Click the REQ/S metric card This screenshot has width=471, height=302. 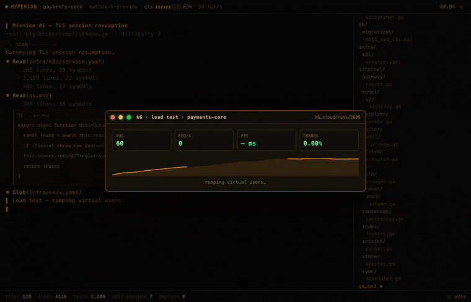point(205,140)
